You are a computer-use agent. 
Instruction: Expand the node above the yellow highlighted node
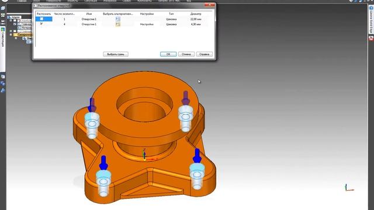(11, 31)
